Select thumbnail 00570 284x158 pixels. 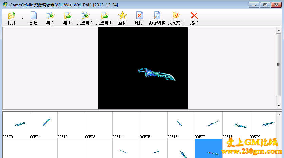click(16, 125)
